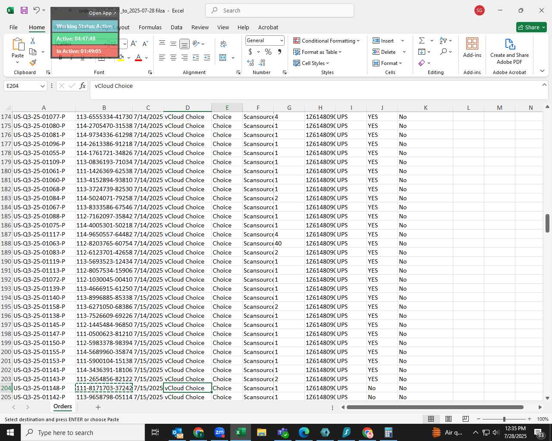Click the Insert Function fx icon
The width and height of the screenshot is (552, 441).
pos(82,86)
